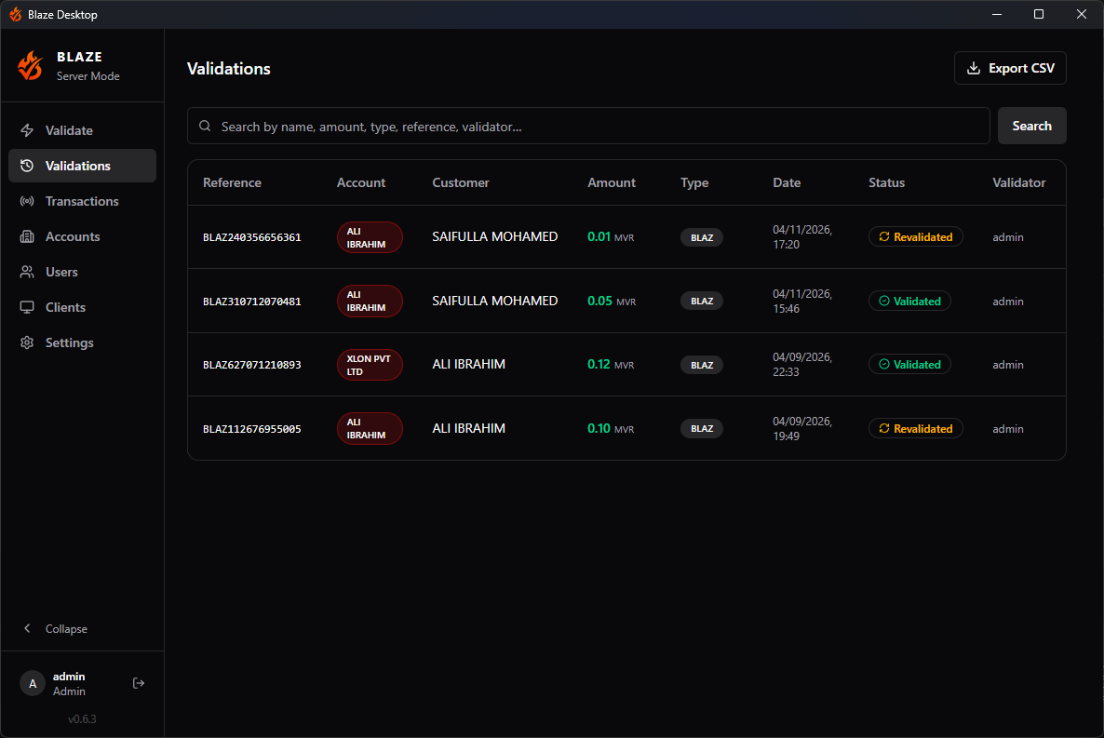Open Settings with the gear icon
1104x738 pixels.
point(27,342)
